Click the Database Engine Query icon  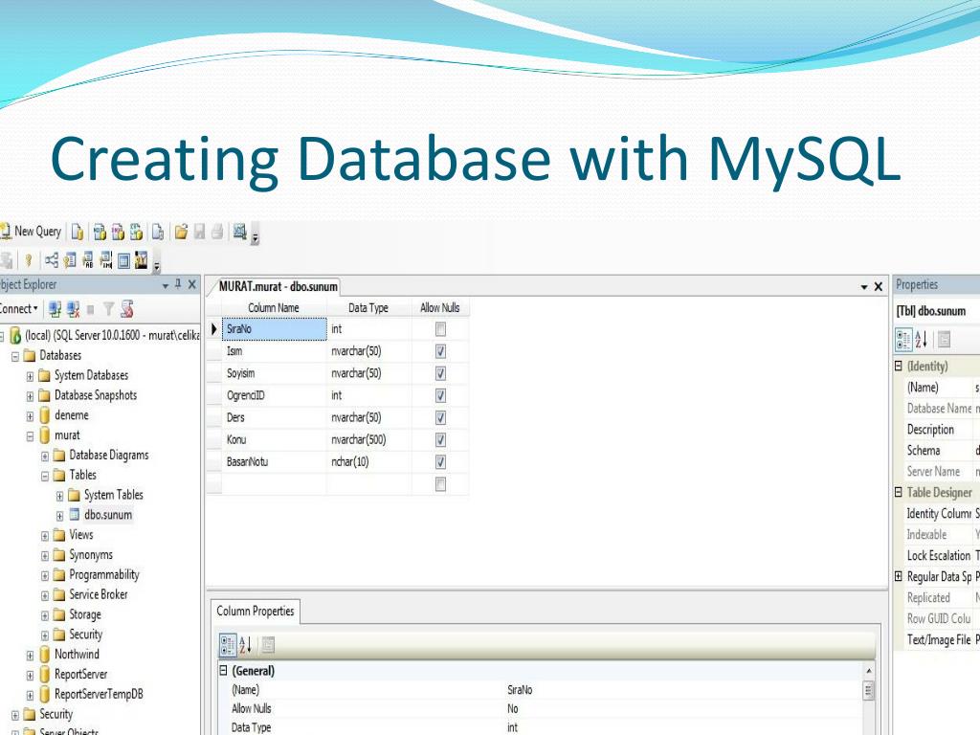coord(78,232)
